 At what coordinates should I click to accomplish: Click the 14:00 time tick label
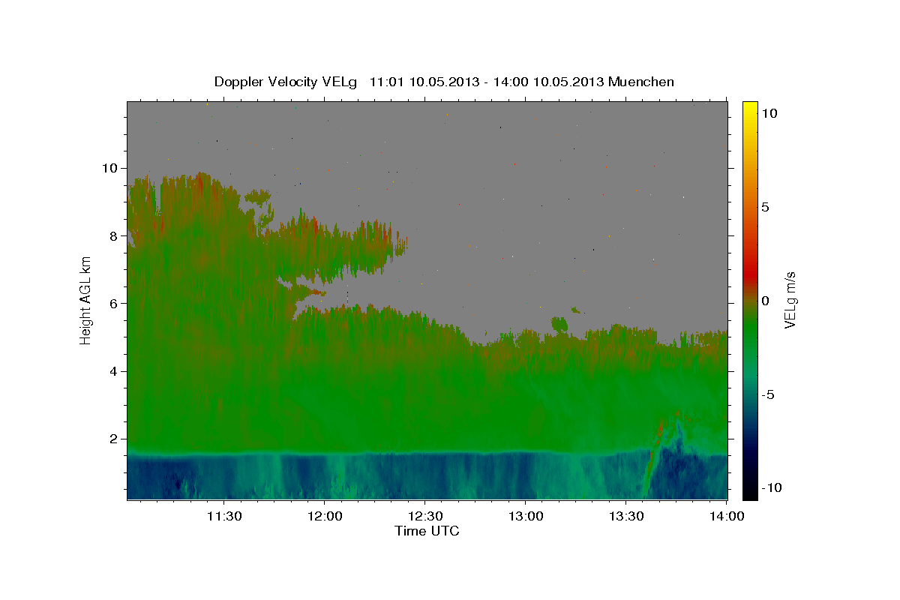pos(726,517)
